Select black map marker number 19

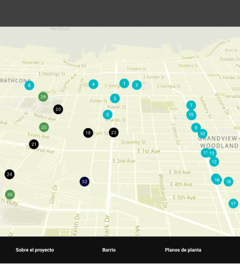click(88, 133)
